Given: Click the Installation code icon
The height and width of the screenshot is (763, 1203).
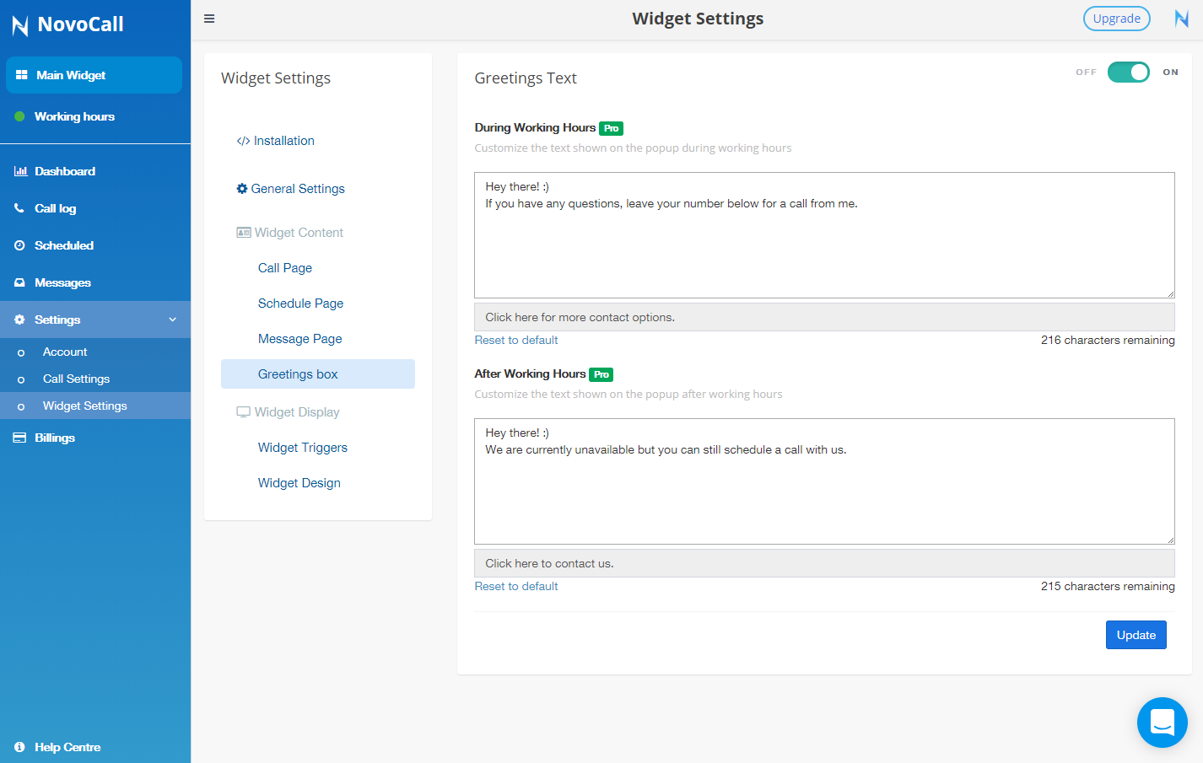Looking at the screenshot, I should pos(243,142).
